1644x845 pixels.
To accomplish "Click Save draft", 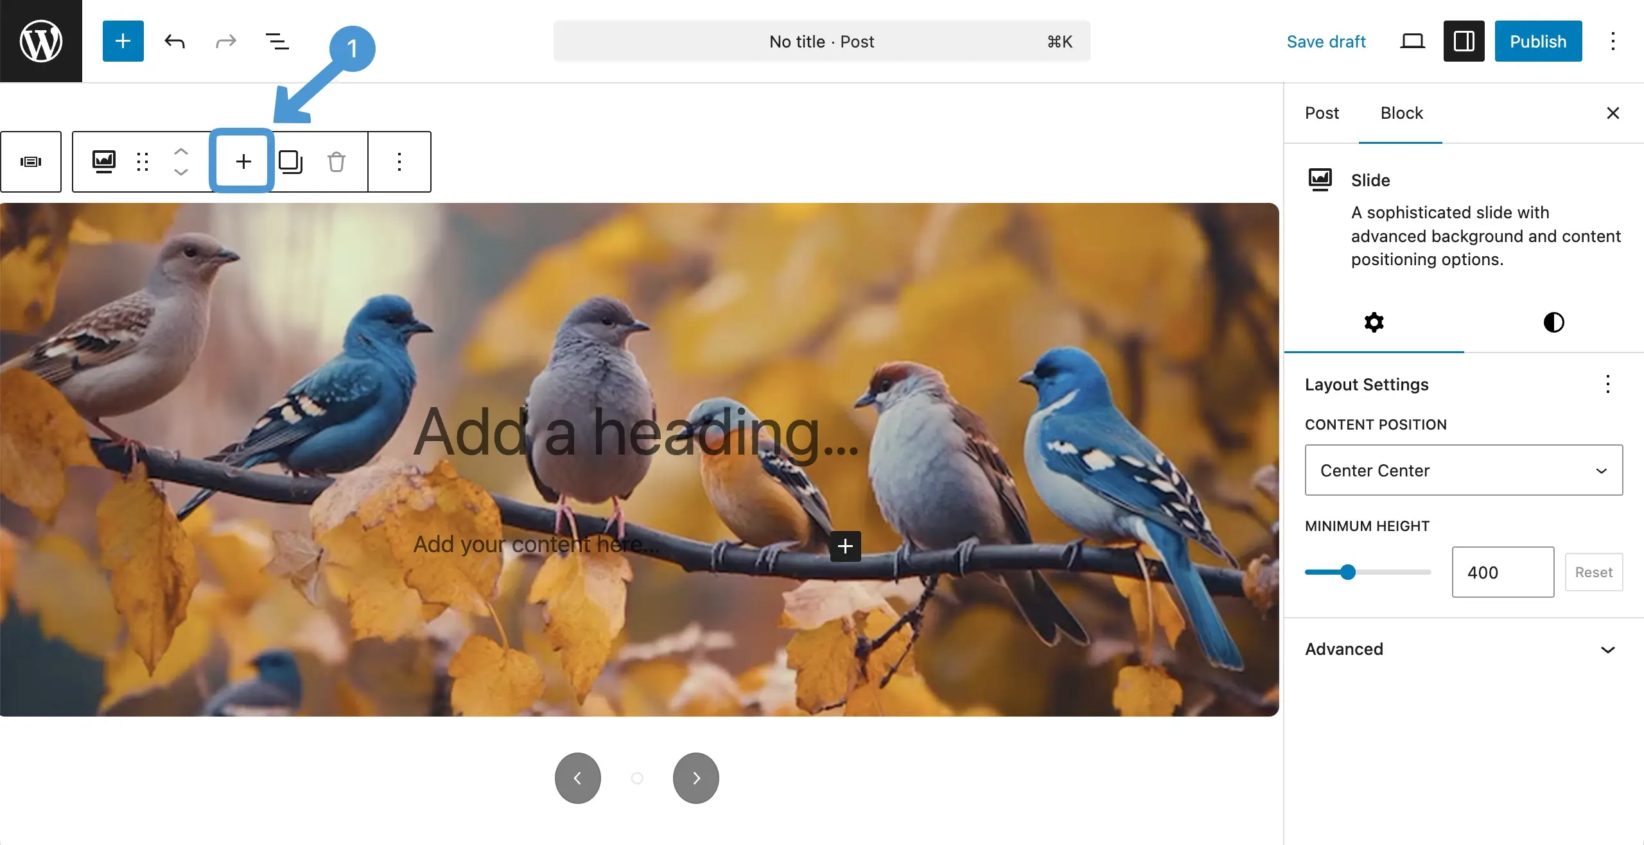I will pos(1326,40).
